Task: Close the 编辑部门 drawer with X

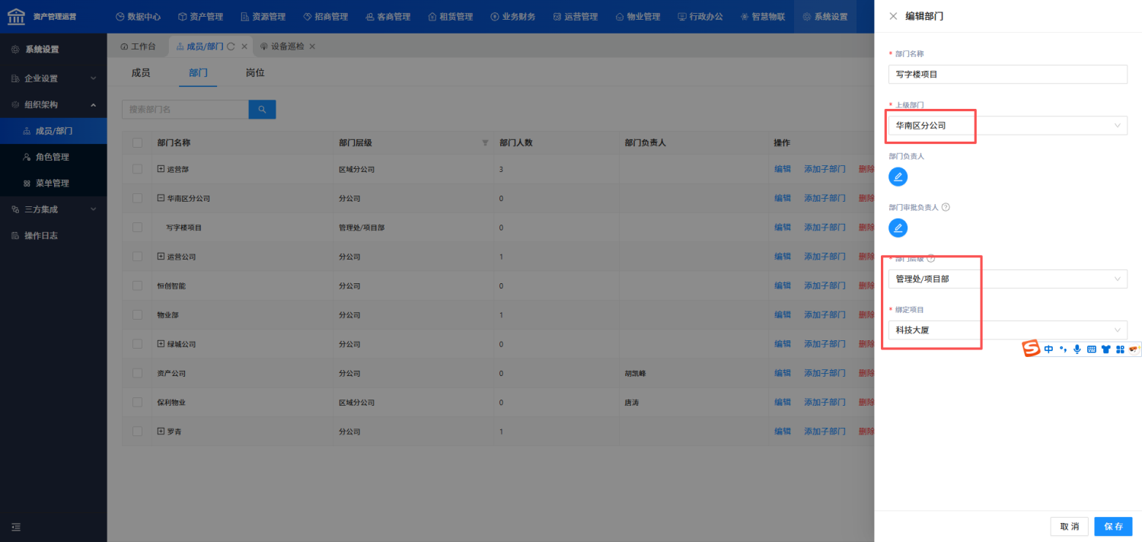Action: [x=893, y=16]
